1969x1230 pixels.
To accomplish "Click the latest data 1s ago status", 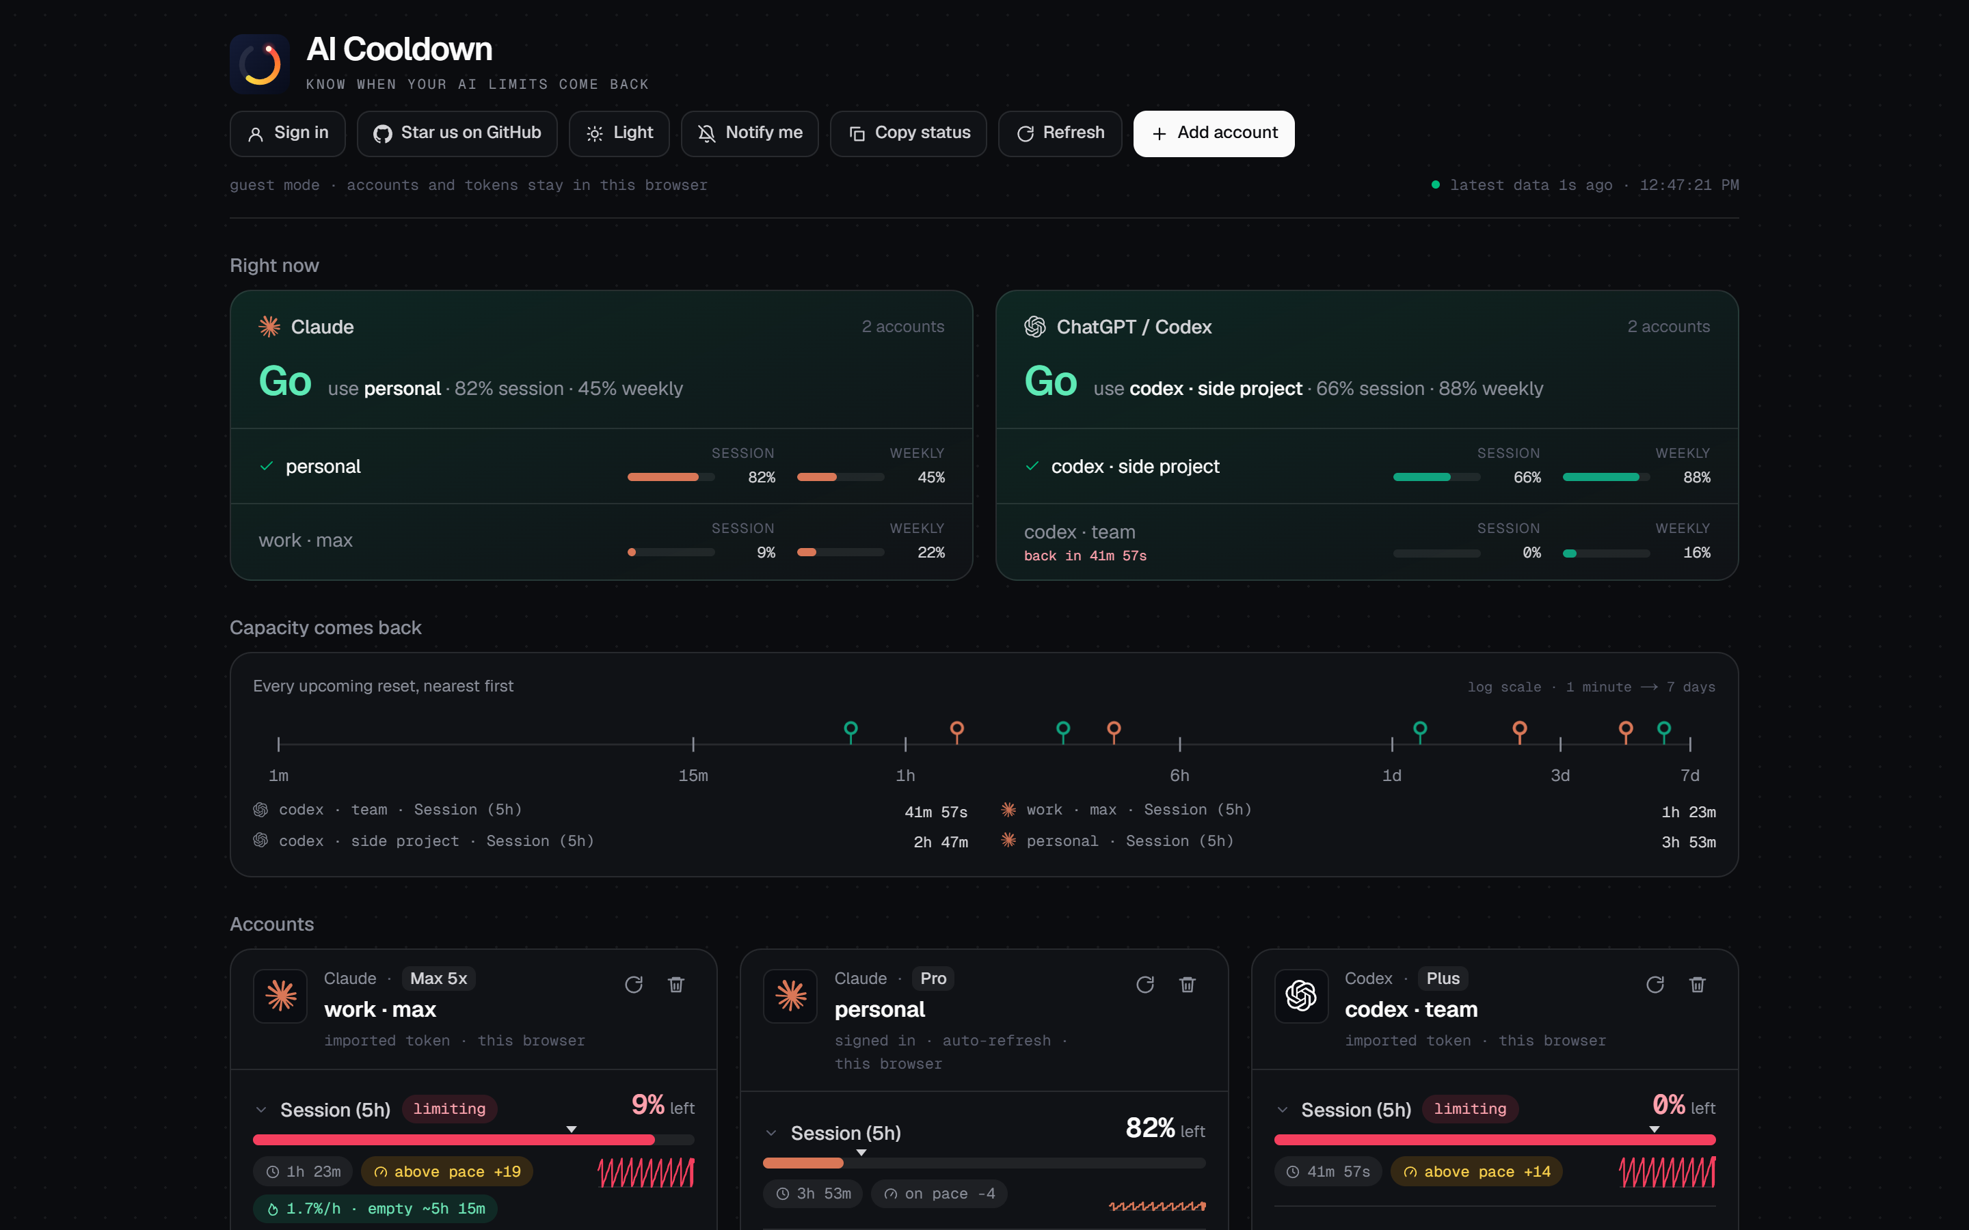I will click(x=1521, y=185).
